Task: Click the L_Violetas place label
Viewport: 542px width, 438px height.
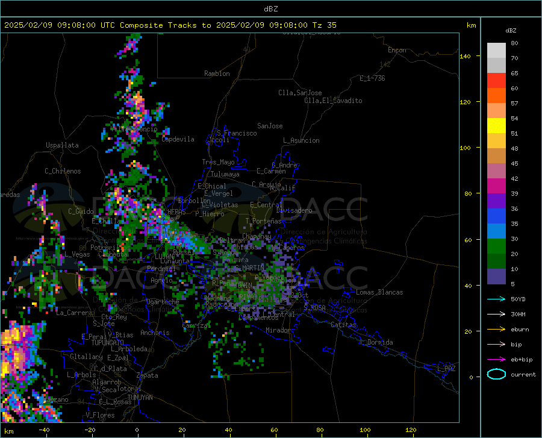Action: 220,205
